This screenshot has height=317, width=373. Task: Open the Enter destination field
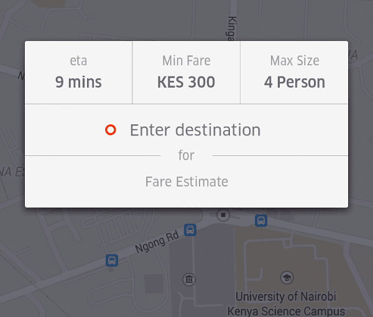pos(186,130)
